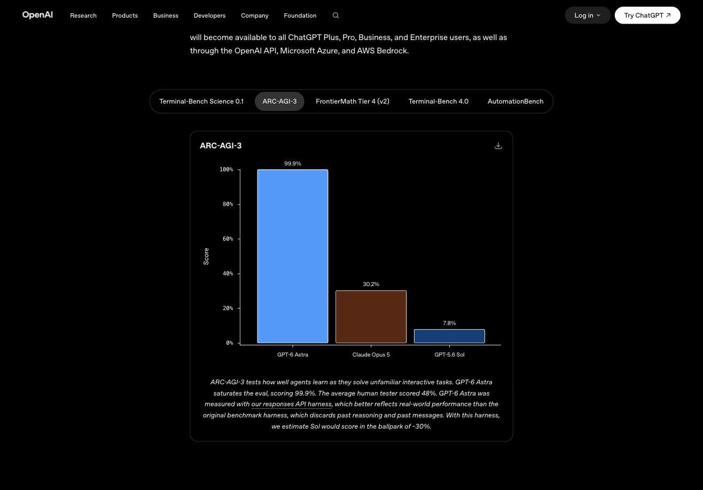Click the Claude Opus 5 bar

tap(371, 317)
